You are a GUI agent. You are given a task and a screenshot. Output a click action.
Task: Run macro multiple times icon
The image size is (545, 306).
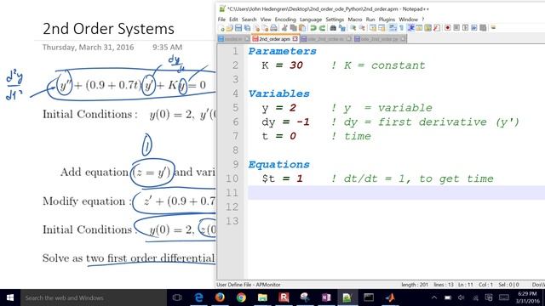point(474,28)
